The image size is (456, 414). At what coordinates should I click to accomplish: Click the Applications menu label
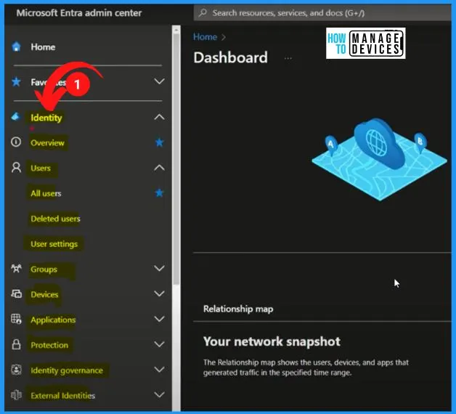53,320
